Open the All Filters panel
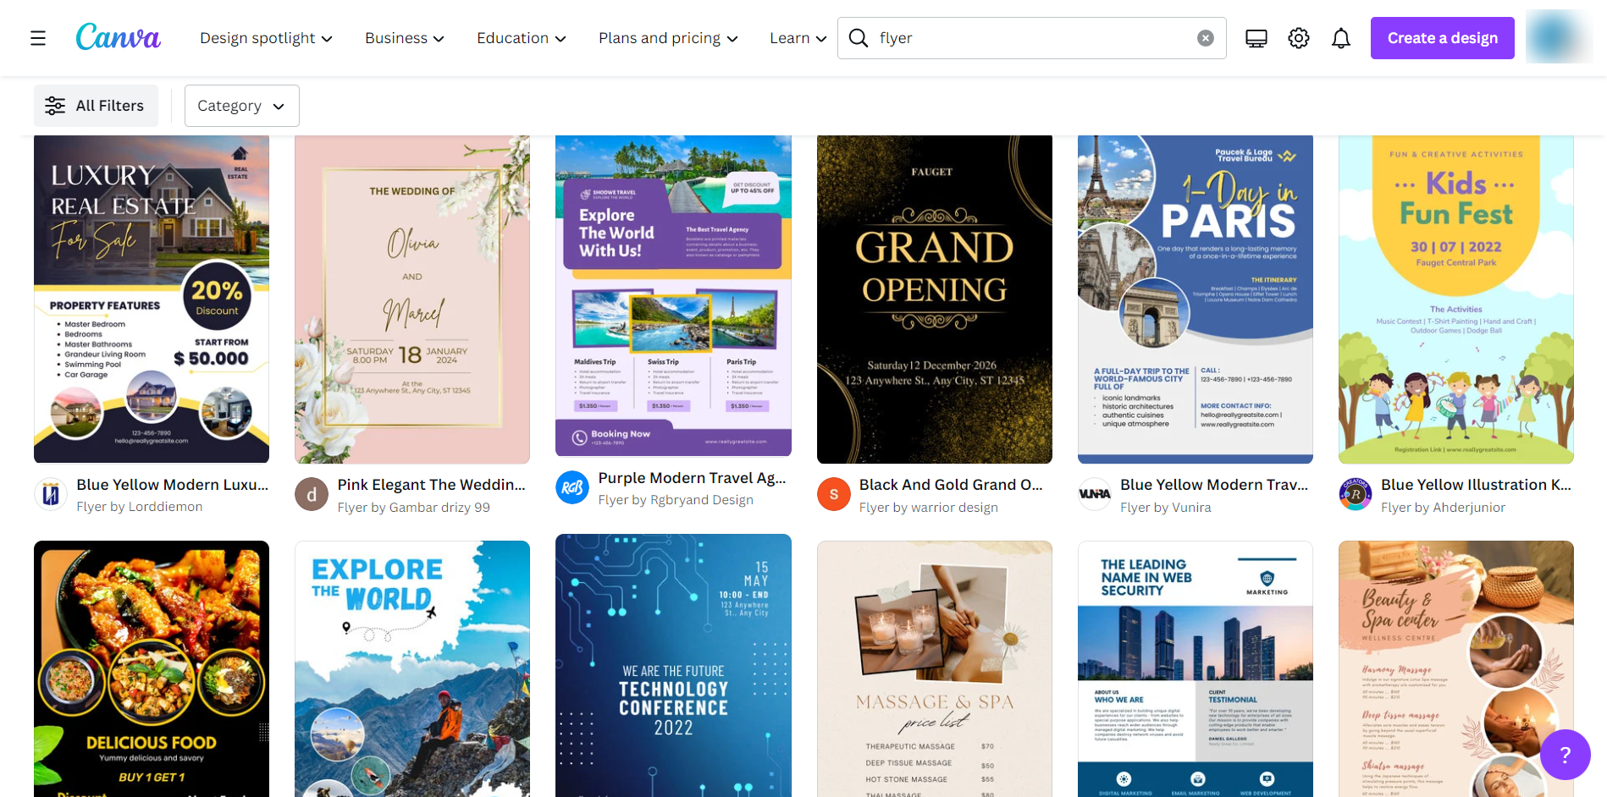The height and width of the screenshot is (797, 1607). click(96, 106)
